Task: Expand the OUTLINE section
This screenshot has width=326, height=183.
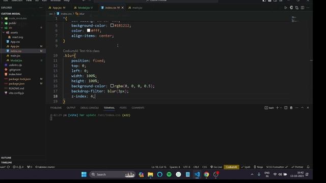Action: 6,158
